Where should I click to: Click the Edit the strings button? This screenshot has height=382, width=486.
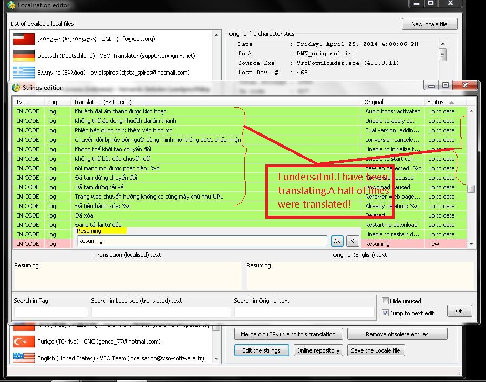[x=261, y=350]
